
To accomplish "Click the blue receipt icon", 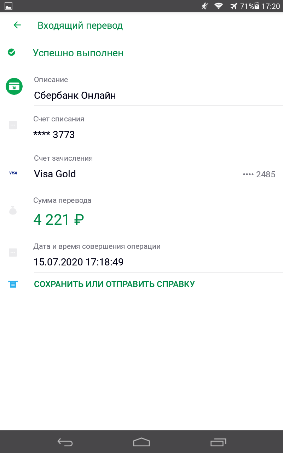I will pos(13,284).
